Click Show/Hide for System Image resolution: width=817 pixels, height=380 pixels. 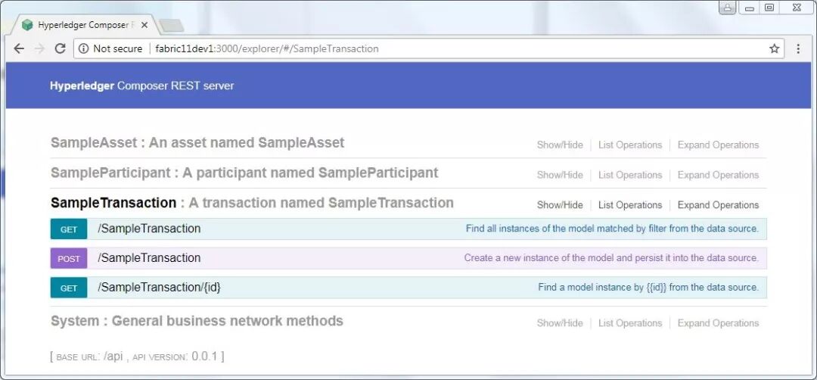tap(560, 323)
